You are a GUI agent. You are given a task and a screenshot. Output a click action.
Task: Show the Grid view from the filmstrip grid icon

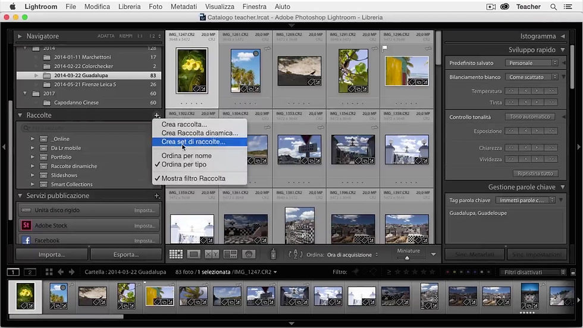(49, 272)
